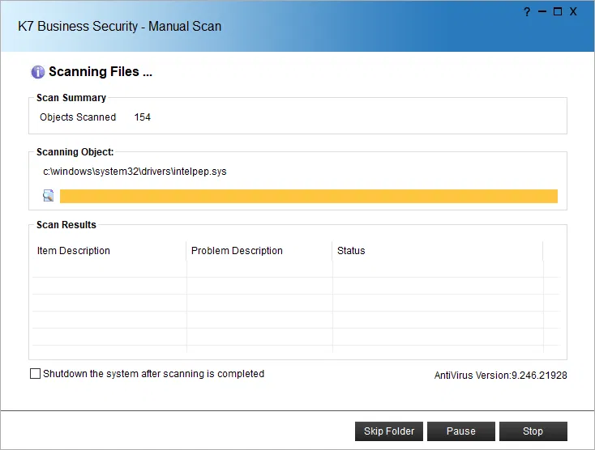Click the info icon beside Scanning Files

37,73
